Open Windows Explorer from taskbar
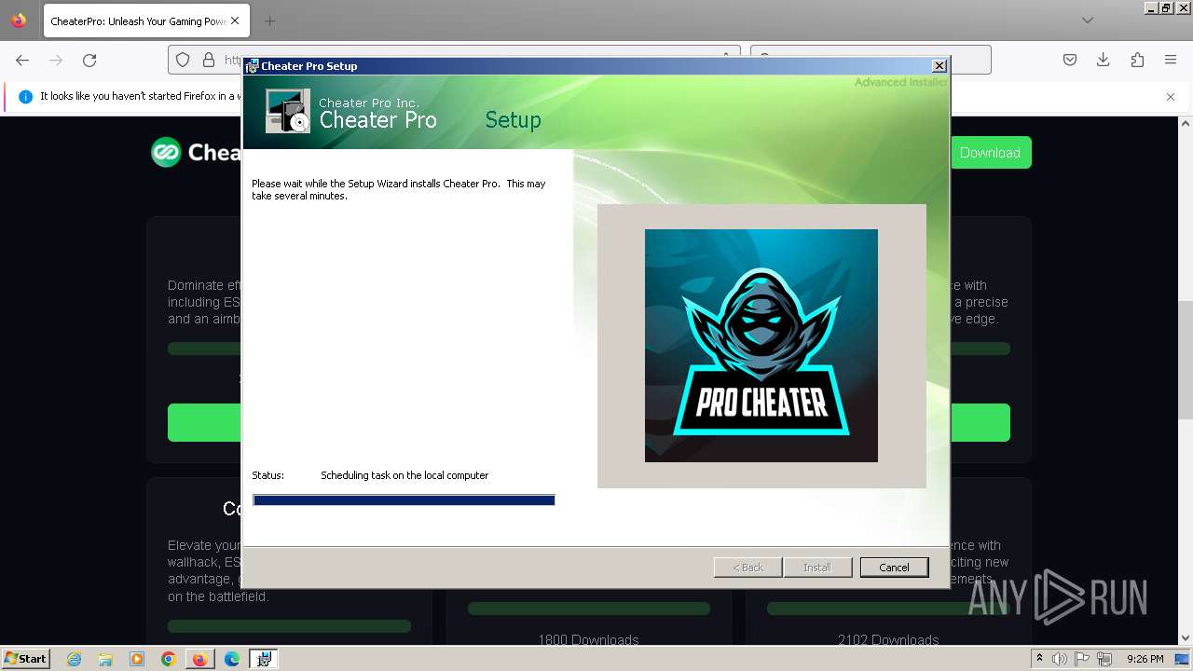 pyautogui.click(x=105, y=659)
